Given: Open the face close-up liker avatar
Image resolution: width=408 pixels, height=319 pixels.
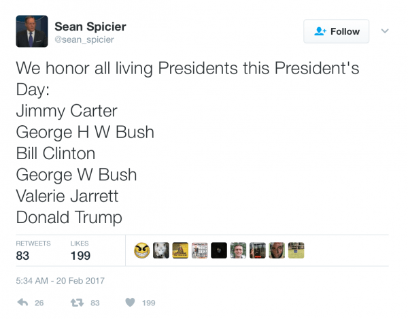Looking at the screenshot, I should click(277, 250).
